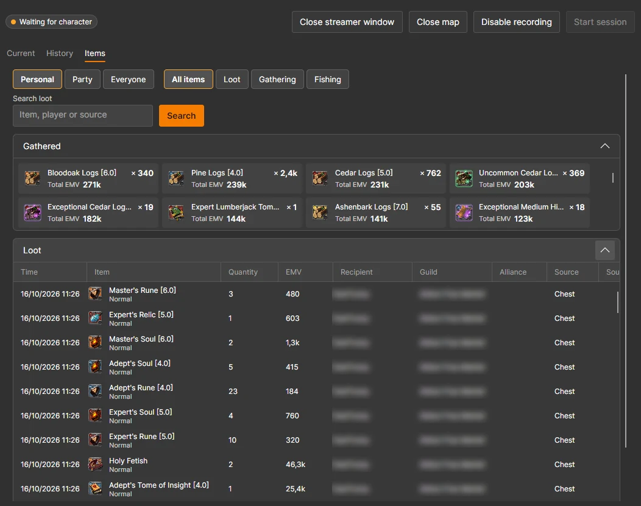Select the Everyone filter
Viewport: 641px width, 506px height.
129,79
